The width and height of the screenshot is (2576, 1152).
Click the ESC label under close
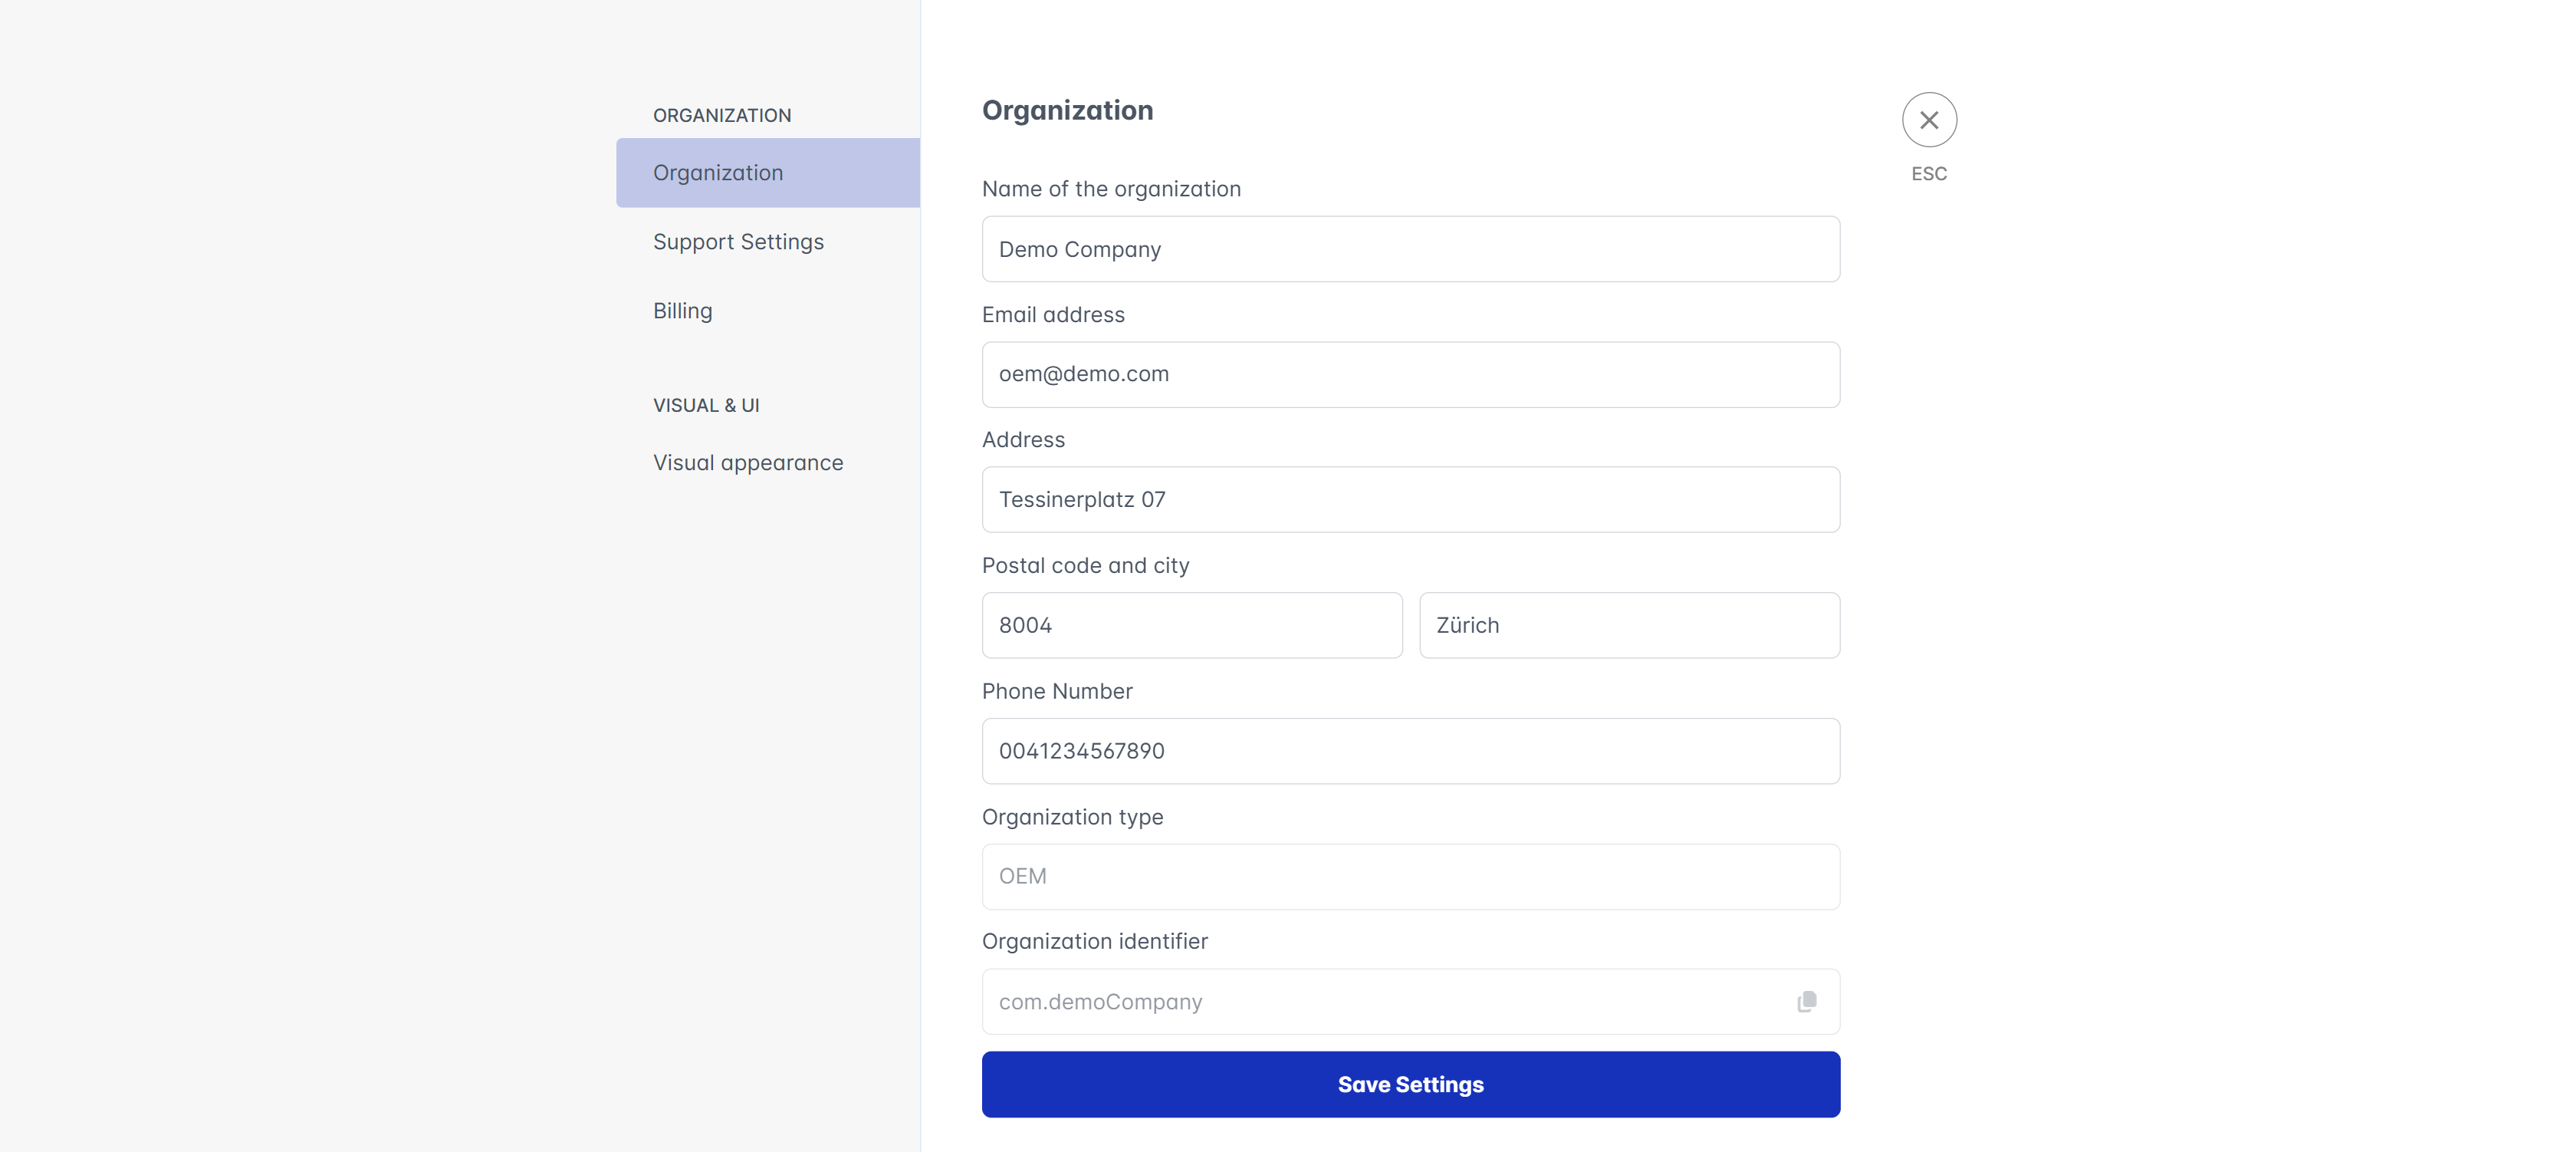pyautogui.click(x=1928, y=174)
